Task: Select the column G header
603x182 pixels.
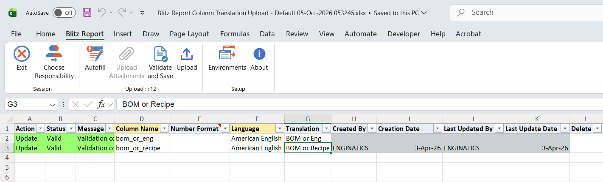Action: (x=308, y=119)
